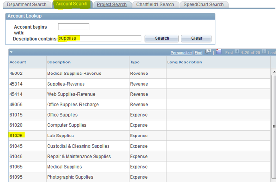The height and width of the screenshot is (185, 276).
Task: Select account 49056
Action: [x=16, y=104]
